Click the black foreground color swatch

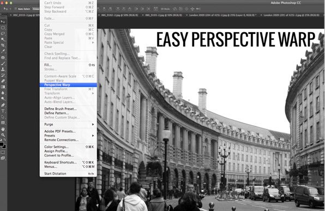[x=2, y=144]
